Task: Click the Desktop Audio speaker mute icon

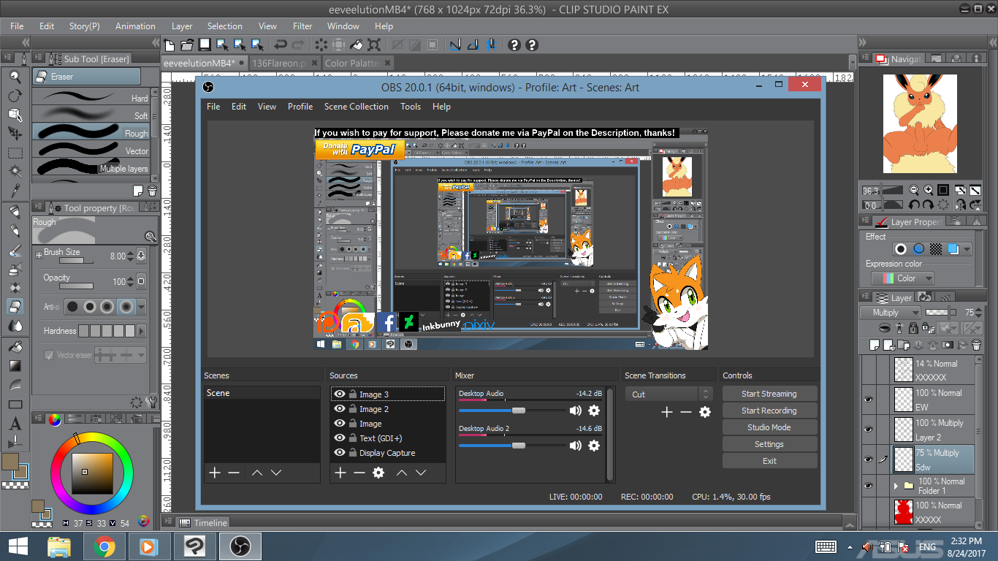Action: 576,411
